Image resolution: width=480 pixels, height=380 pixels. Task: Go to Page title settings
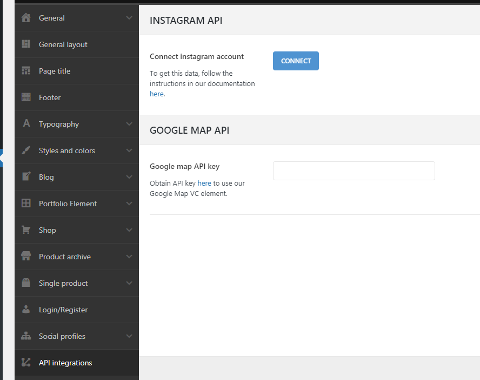coord(77,71)
